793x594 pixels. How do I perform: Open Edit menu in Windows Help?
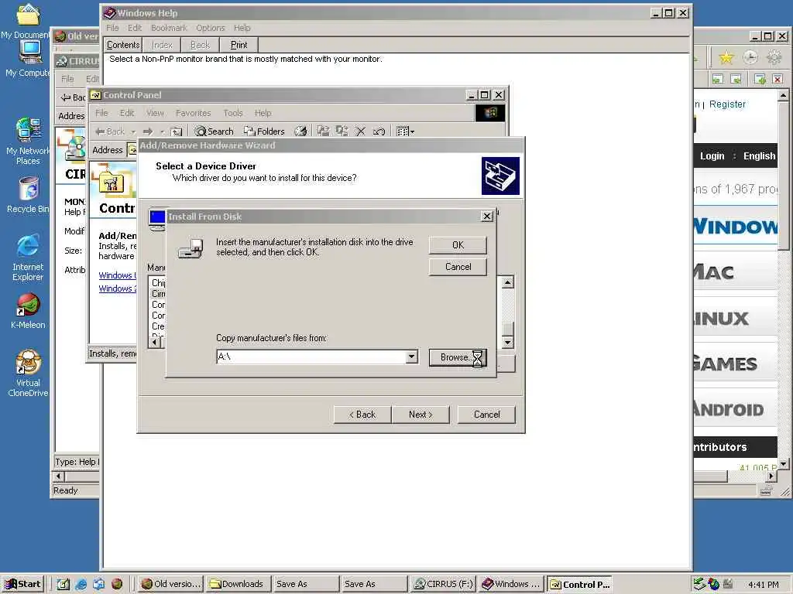point(135,28)
